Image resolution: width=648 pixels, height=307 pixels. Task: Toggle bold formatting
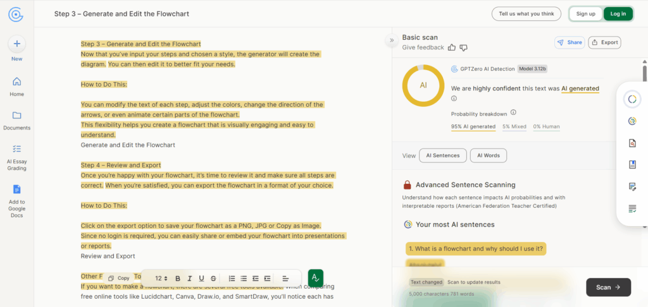click(x=178, y=279)
